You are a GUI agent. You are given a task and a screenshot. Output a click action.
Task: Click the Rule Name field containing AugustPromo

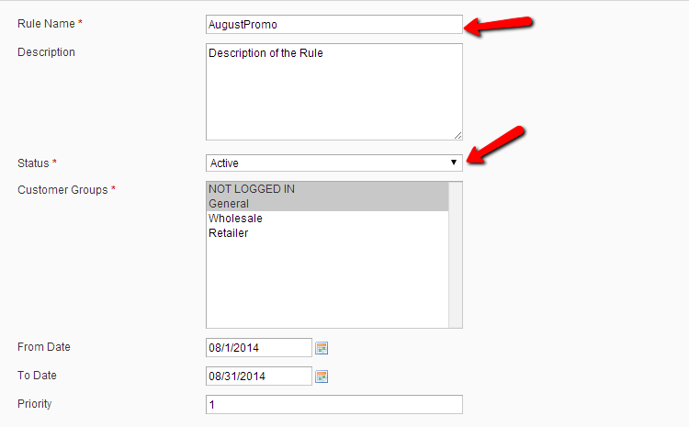[x=333, y=25]
